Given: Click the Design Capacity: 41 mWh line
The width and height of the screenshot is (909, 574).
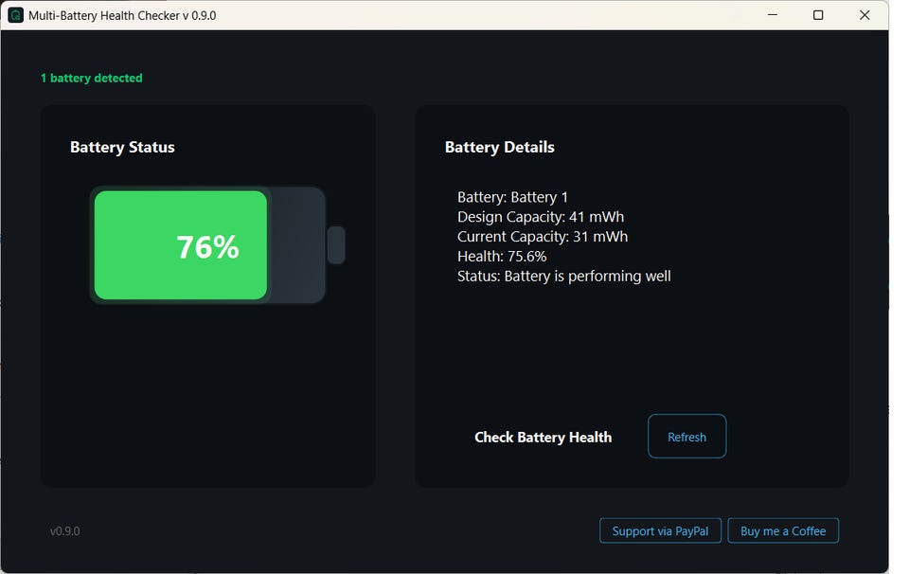Looking at the screenshot, I should (x=541, y=217).
